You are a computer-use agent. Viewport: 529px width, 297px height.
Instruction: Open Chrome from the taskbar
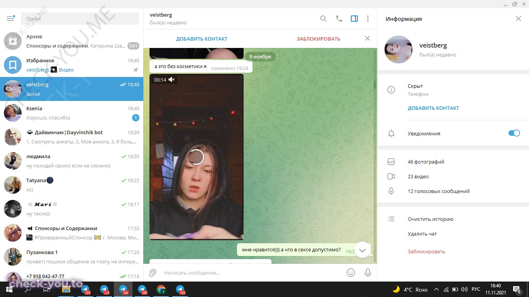coord(161,289)
